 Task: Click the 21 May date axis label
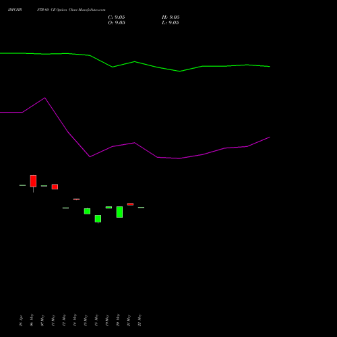tap(129, 320)
